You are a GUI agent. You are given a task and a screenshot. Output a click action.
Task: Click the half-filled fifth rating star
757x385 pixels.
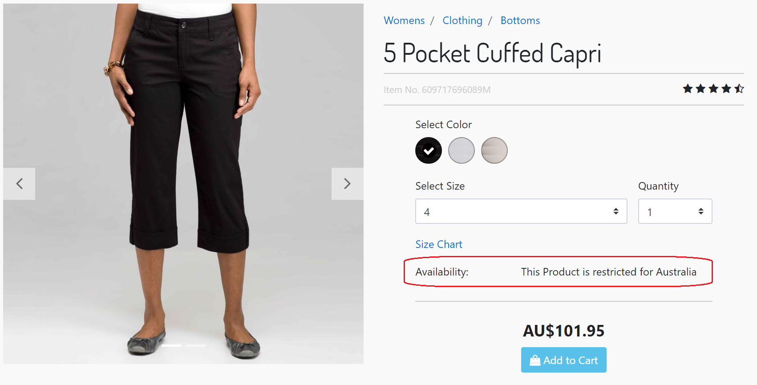[x=739, y=89]
